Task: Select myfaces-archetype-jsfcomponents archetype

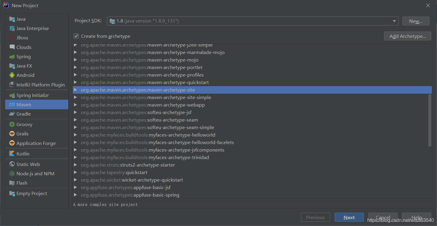Action: point(252,150)
